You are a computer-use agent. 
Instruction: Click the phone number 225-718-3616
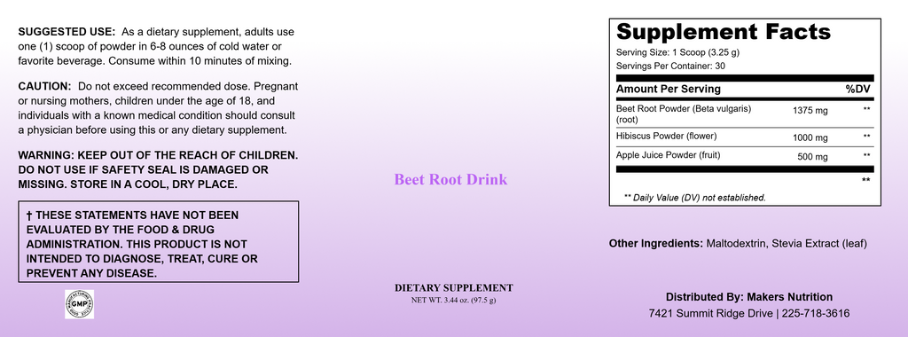tap(816, 314)
